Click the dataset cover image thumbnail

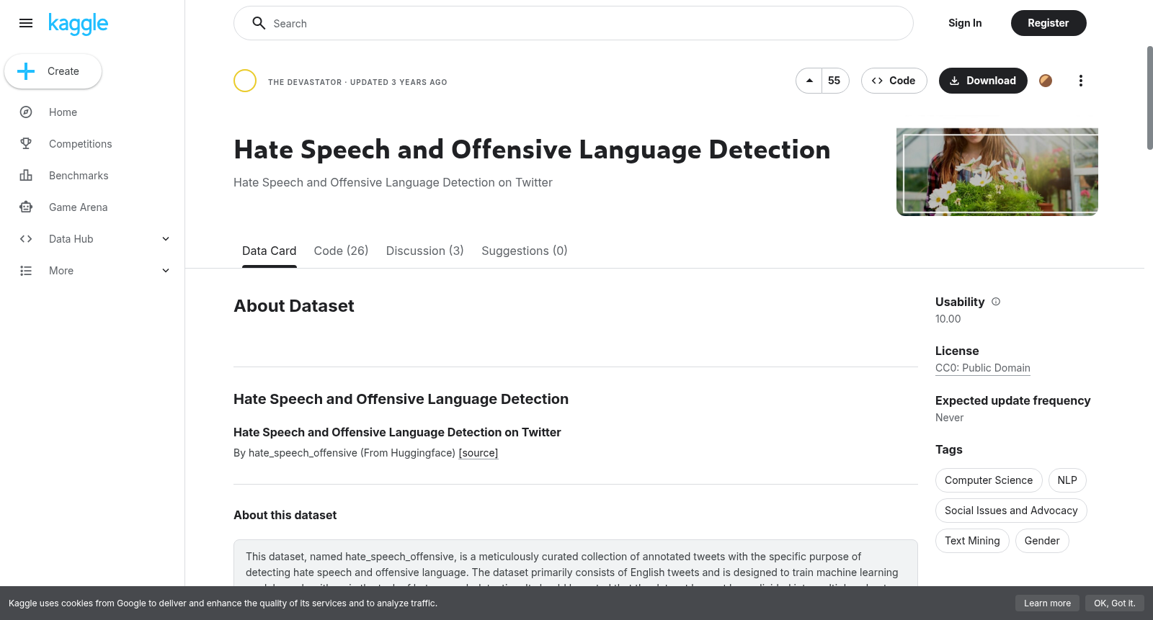[x=997, y=172]
